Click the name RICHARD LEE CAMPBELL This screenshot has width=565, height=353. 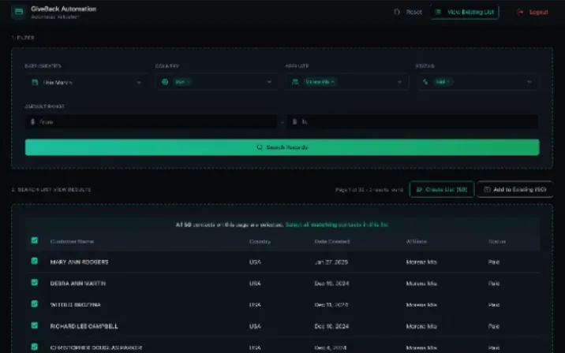click(x=84, y=326)
